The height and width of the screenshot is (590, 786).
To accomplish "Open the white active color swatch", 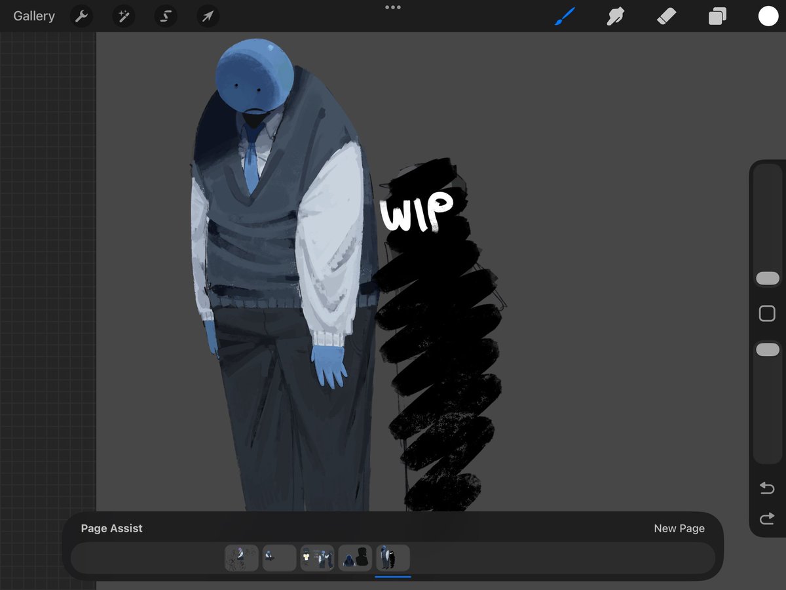I will [x=768, y=16].
